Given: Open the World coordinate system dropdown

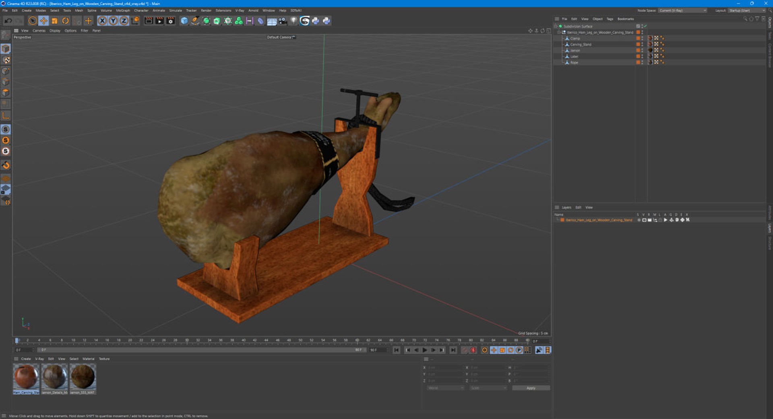Looking at the screenshot, I should point(445,388).
